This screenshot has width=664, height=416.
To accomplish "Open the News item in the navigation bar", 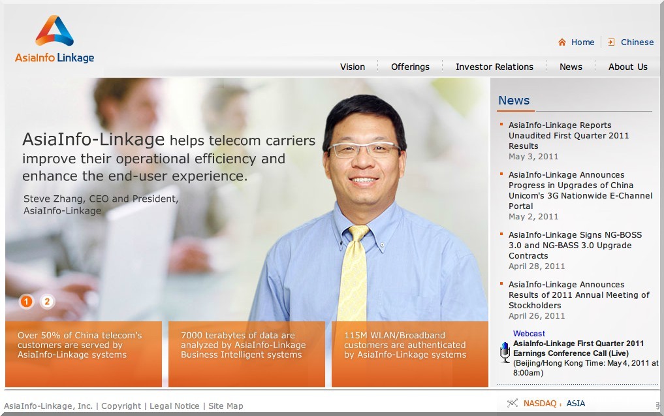I will (571, 67).
